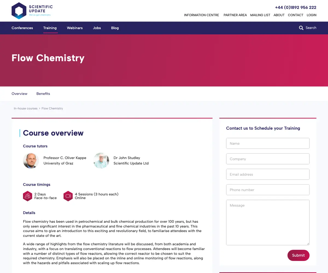The height and width of the screenshot is (273, 328).
Task: Click the online video camera hexagon icon
Action: tap(68, 196)
